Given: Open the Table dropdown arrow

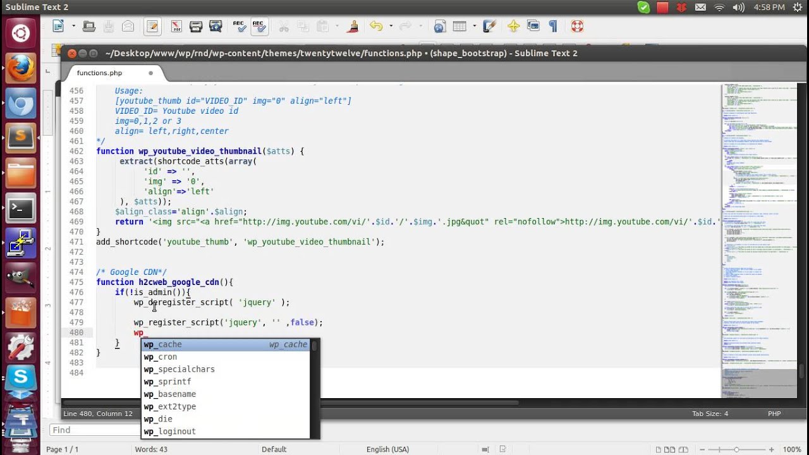Looking at the screenshot, I should [x=474, y=27].
